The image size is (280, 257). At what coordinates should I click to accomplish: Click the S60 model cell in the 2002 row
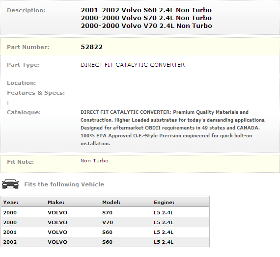pos(107,242)
